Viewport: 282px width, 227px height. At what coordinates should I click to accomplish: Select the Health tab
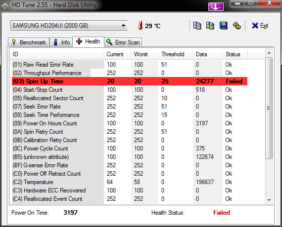(88, 41)
